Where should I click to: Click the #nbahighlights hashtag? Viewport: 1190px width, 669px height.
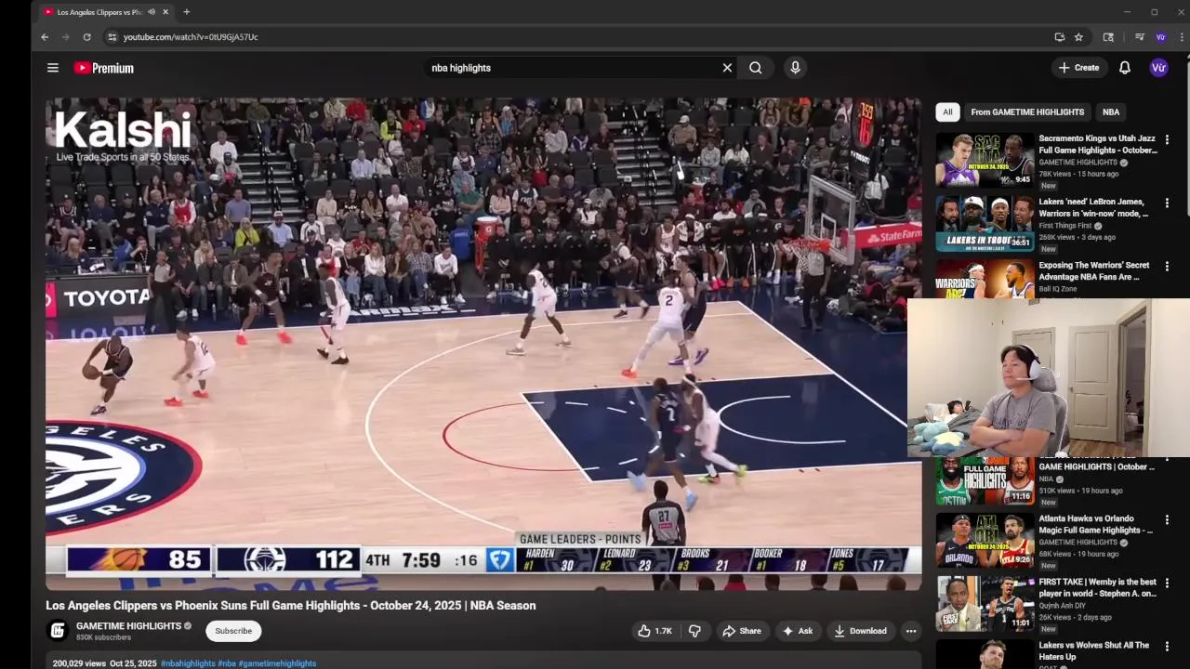click(188, 663)
